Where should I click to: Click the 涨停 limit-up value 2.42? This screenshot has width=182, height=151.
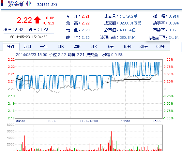pos(19,30)
